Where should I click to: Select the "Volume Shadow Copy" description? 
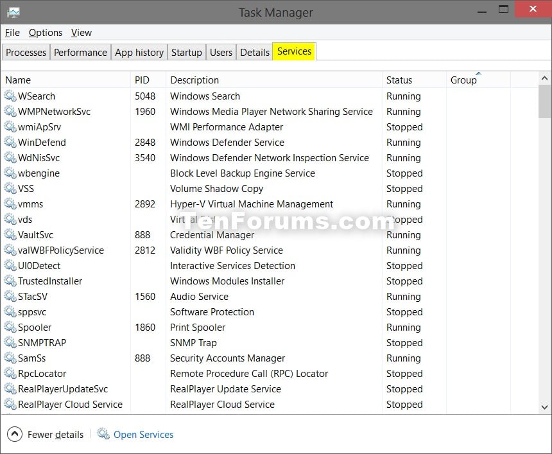216,188
